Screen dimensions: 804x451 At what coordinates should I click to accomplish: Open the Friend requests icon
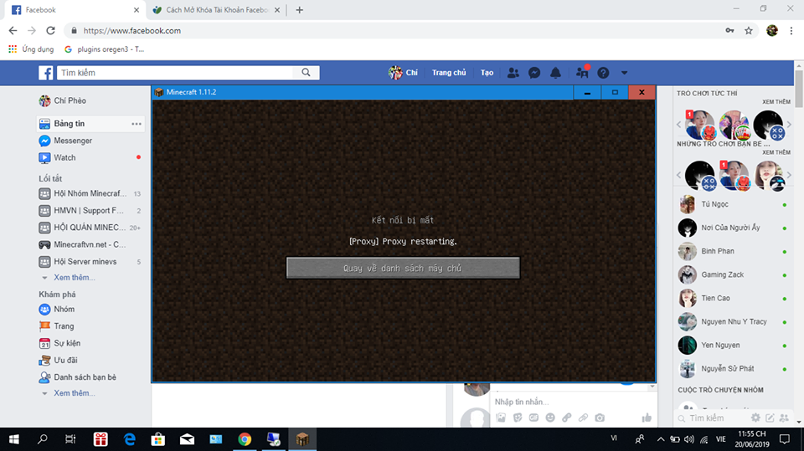[513, 73]
